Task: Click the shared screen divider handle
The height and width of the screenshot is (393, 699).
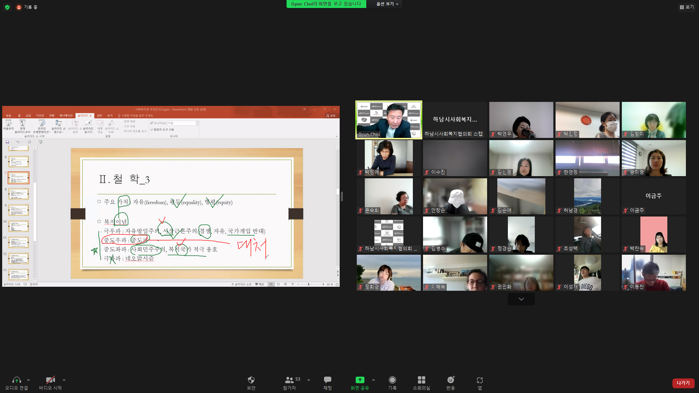Action: tap(342, 196)
